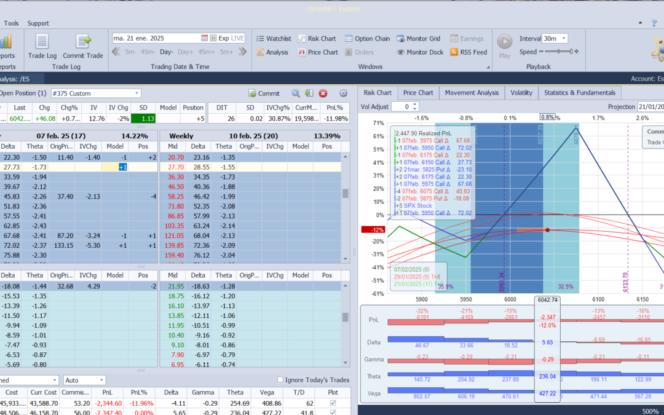Increase the Vol Adjust value with the up arrow

415,105
